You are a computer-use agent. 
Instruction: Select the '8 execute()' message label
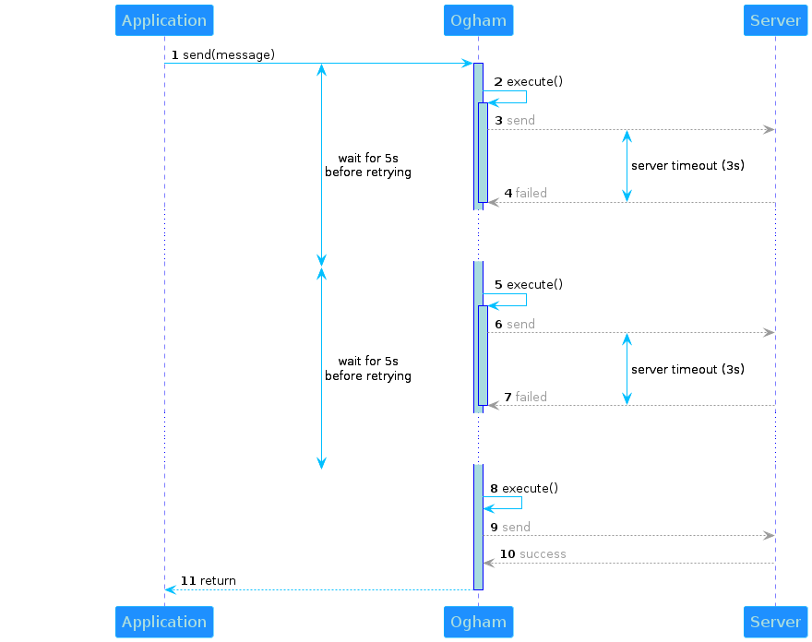(524, 489)
